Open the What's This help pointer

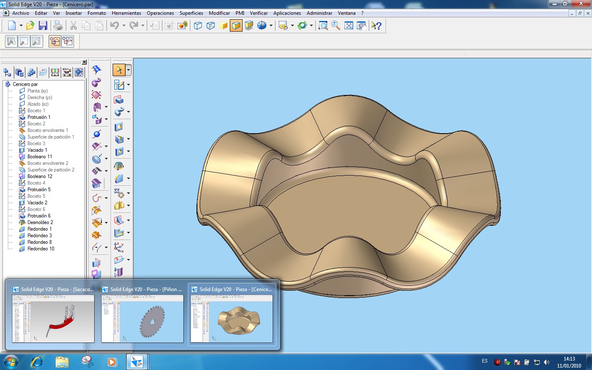pyautogui.click(x=376, y=25)
